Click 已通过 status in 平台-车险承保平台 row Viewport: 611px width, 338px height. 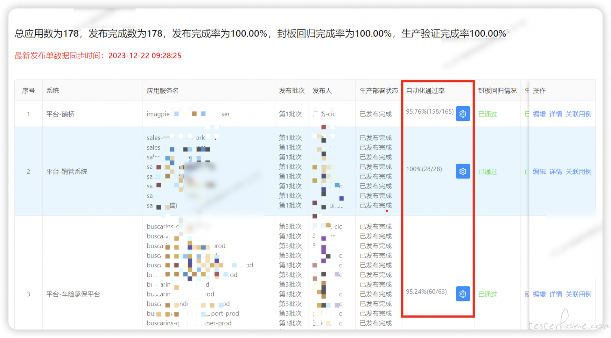[x=488, y=294]
